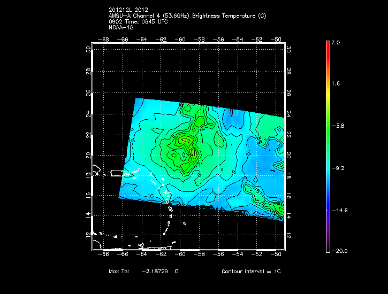Select the 18 latitude label on left axis
The image size is (388, 294).
pyautogui.click(x=88, y=176)
